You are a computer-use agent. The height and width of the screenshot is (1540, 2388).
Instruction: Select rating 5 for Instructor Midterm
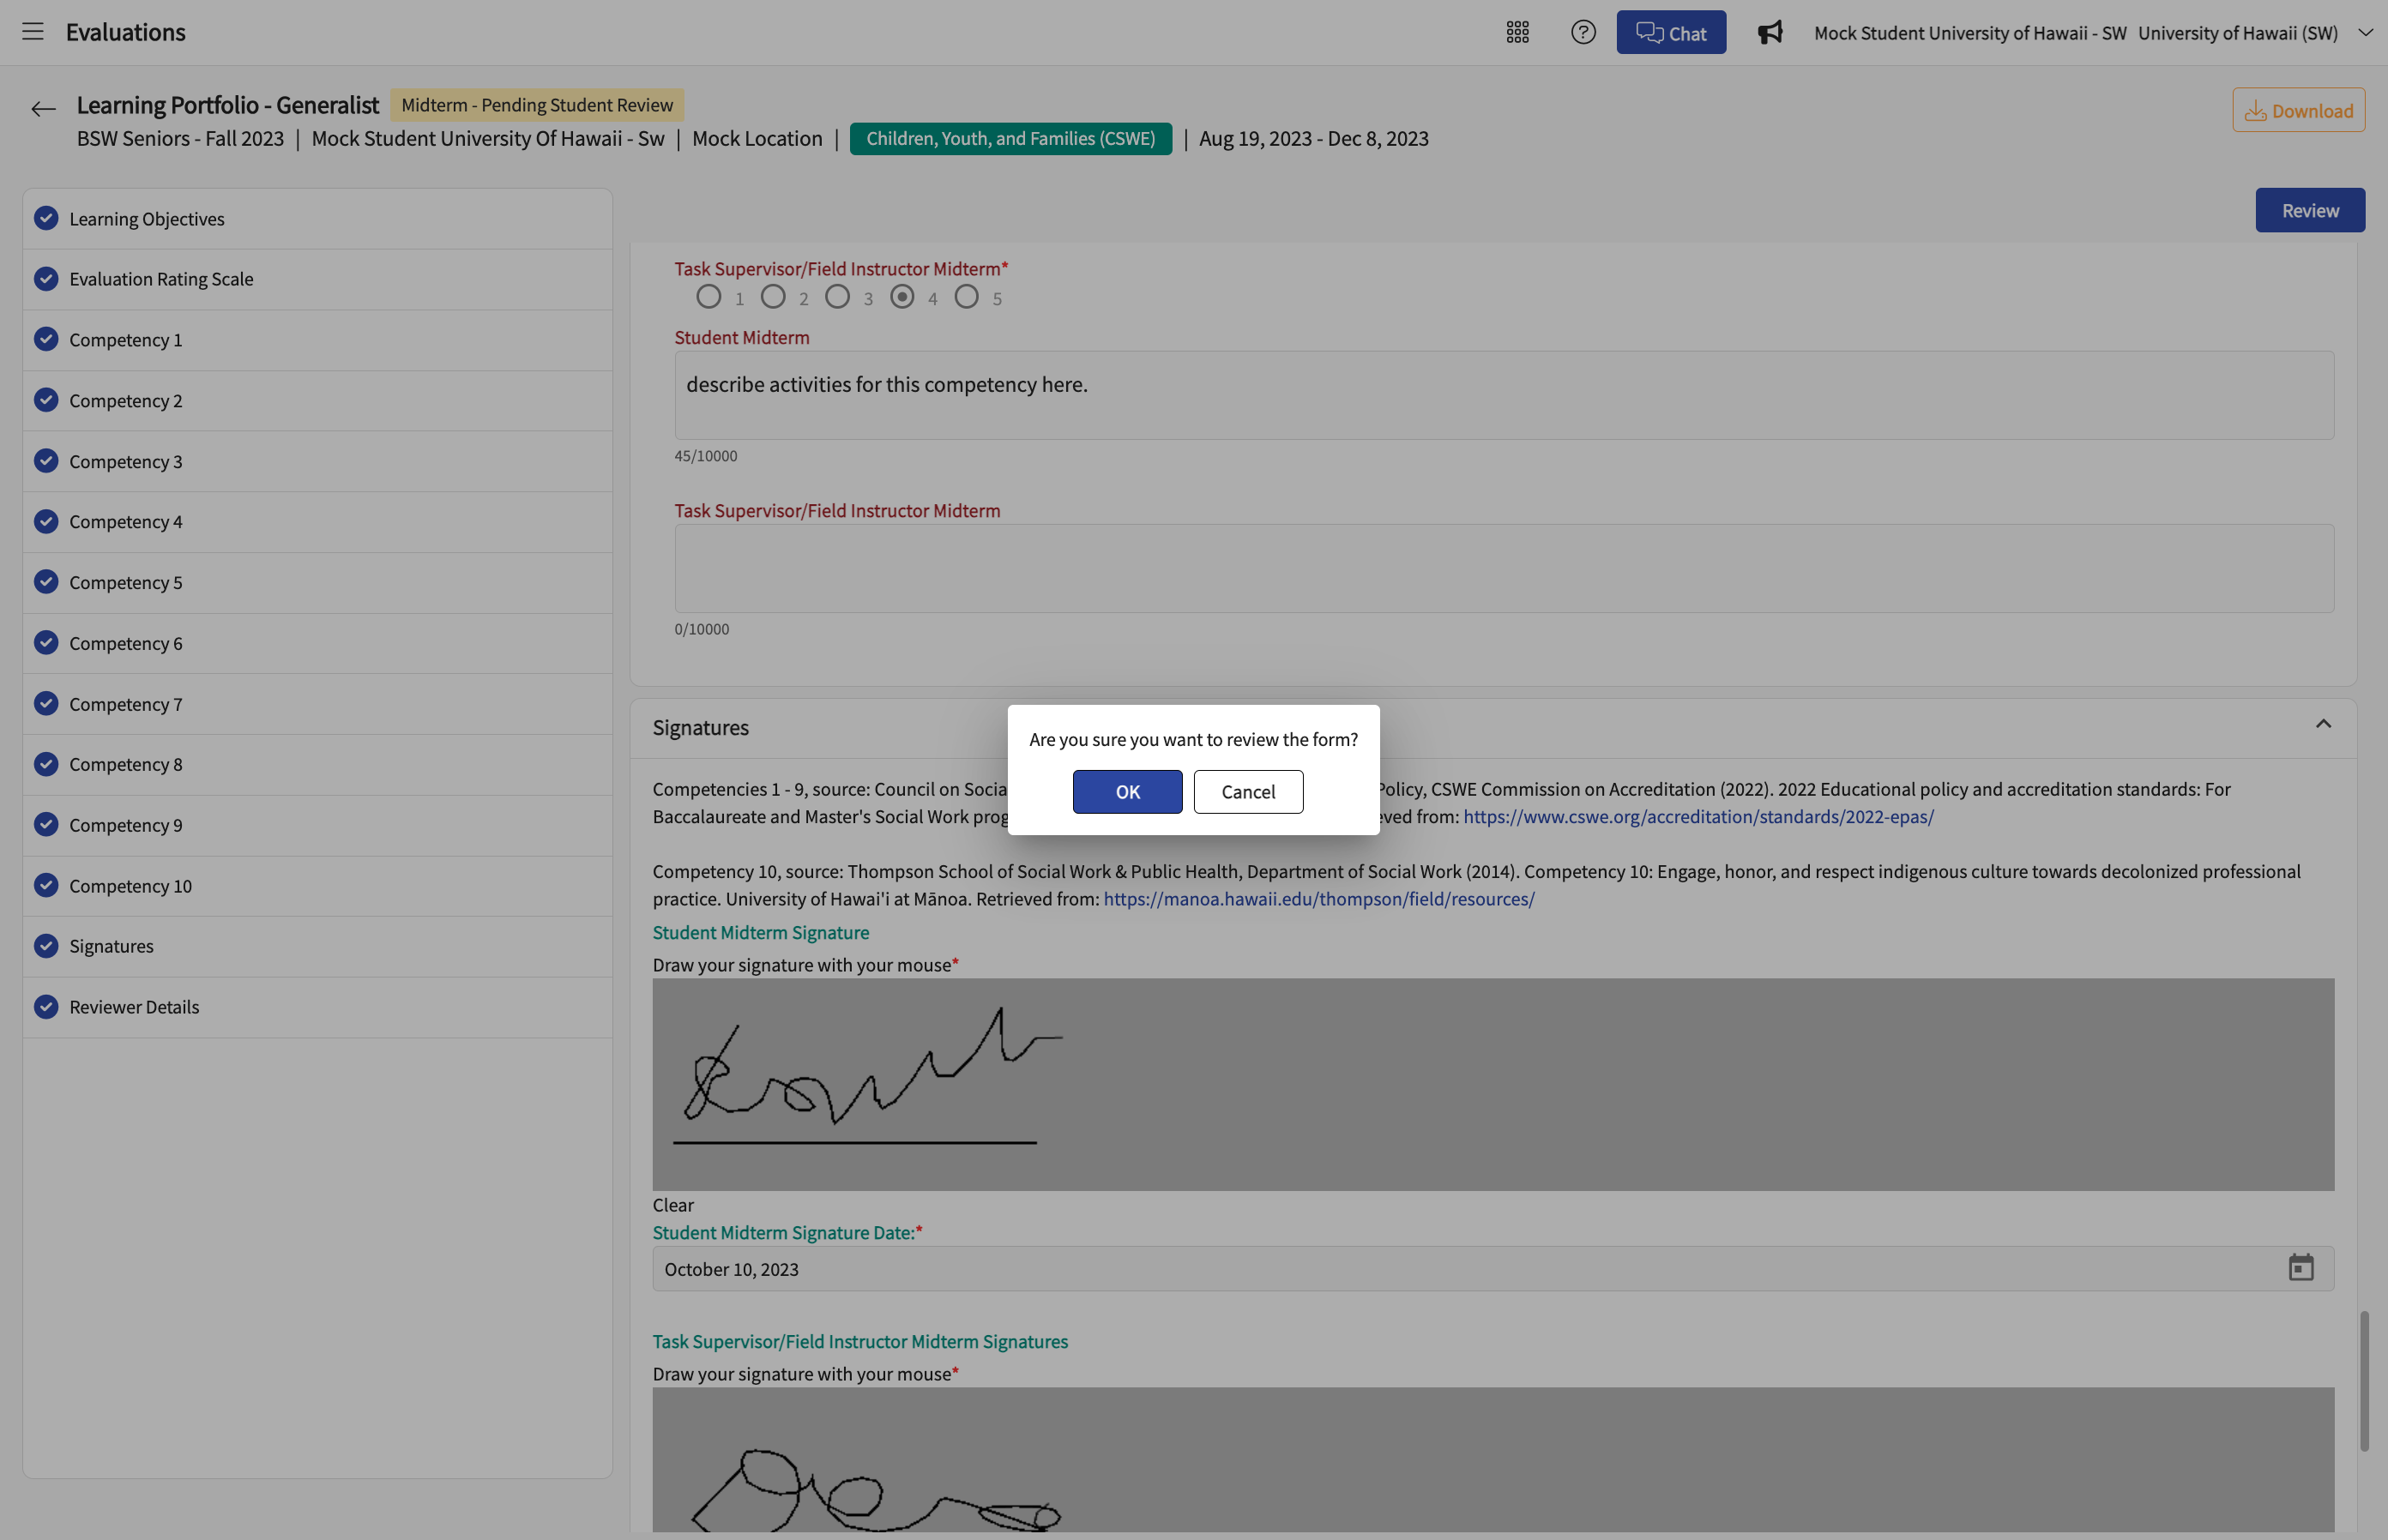coord(967,297)
